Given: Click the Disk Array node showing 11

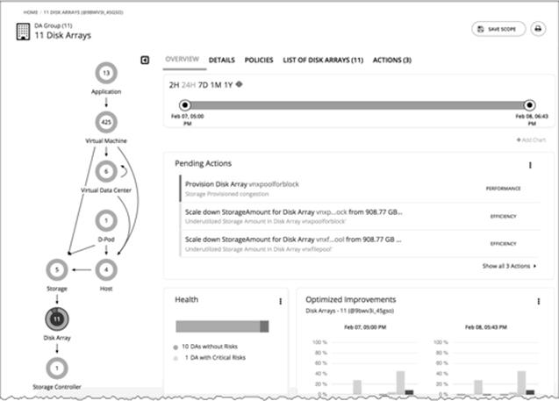Looking at the screenshot, I should [x=57, y=319].
